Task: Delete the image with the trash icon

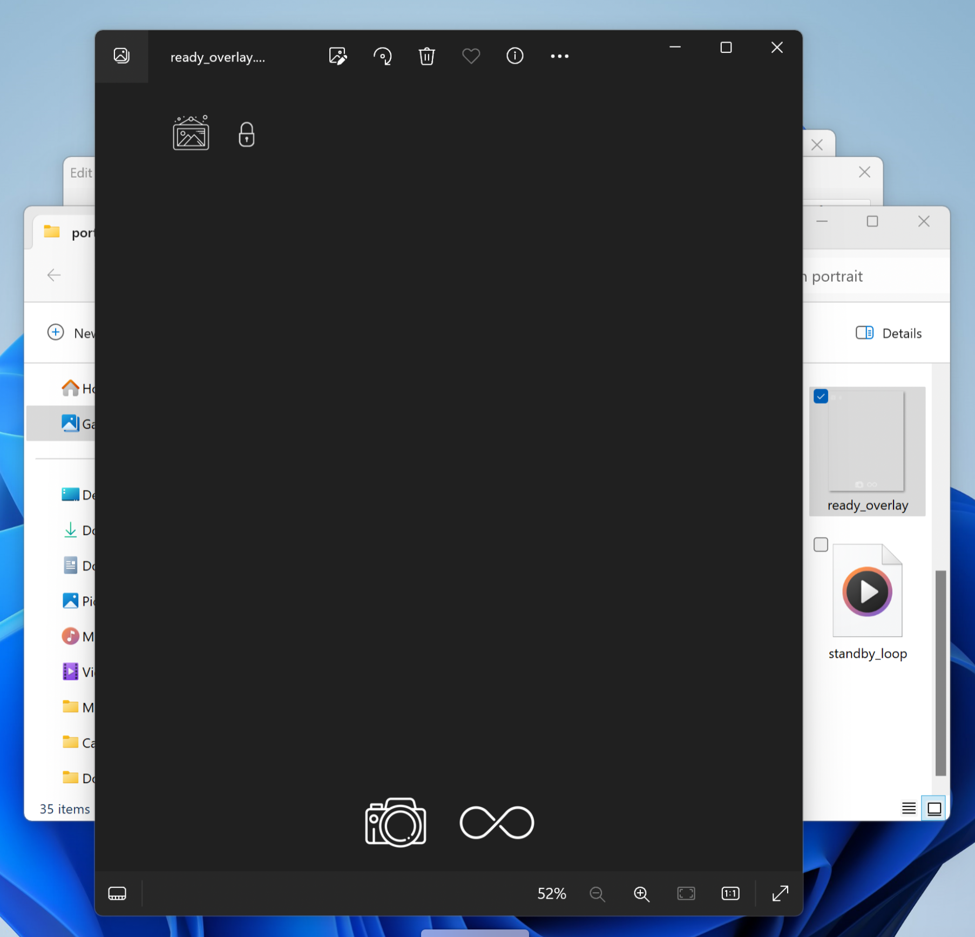Action: (x=426, y=56)
